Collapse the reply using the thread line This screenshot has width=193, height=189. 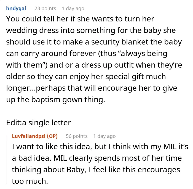6,159
